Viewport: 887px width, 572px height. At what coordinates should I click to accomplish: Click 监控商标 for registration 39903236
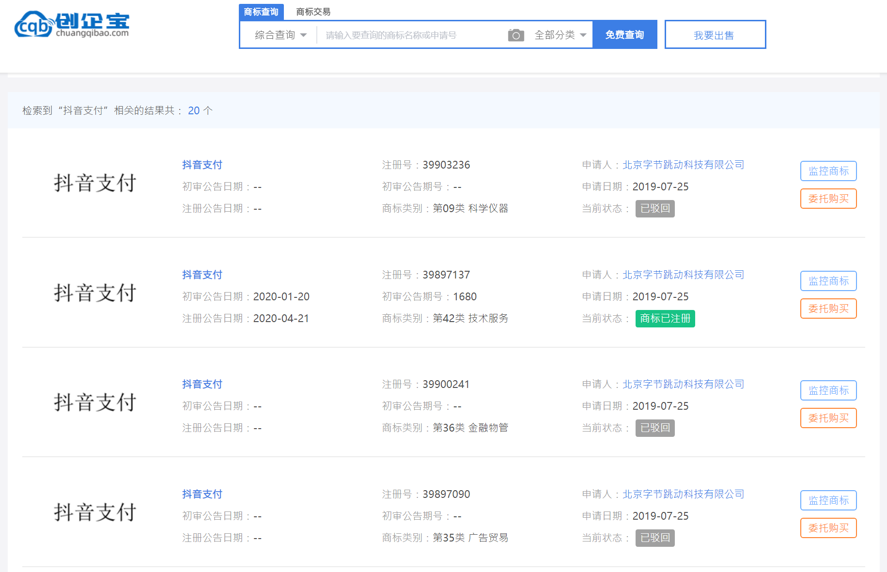[x=828, y=171]
